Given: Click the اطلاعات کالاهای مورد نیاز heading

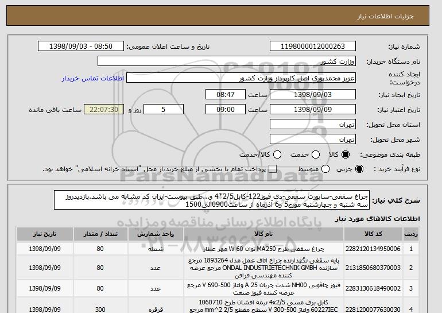Looking at the screenshot, I should [377, 219].
